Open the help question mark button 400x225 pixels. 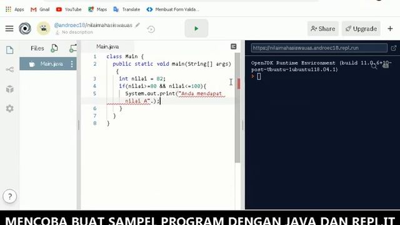[10, 196]
